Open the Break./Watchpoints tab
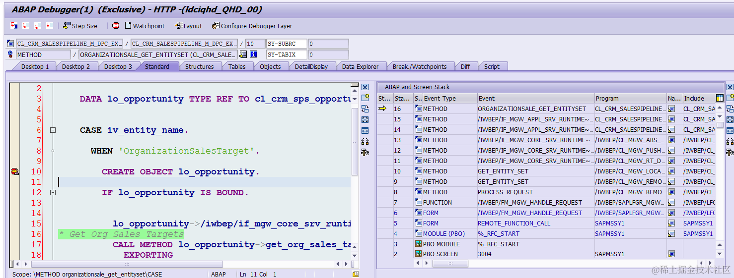 (x=420, y=66)
